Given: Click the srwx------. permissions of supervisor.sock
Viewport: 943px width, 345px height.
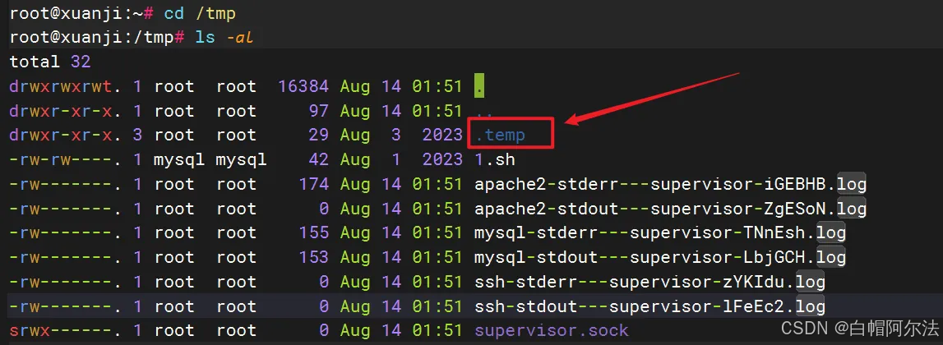Looking at the screenshot, I should click(x=66, y=330).
